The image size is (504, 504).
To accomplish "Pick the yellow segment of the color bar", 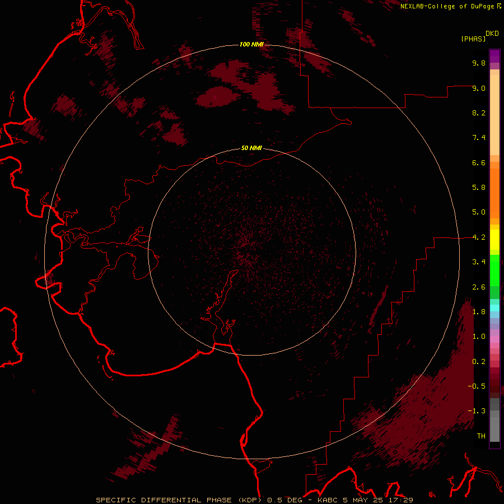I will coord(494,240).
